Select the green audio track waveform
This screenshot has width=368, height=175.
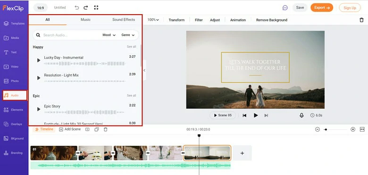tap(131, 166)
